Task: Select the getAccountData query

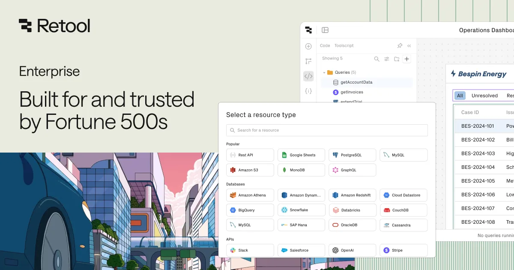Action: pyautogui.click(x=367, y=82)
